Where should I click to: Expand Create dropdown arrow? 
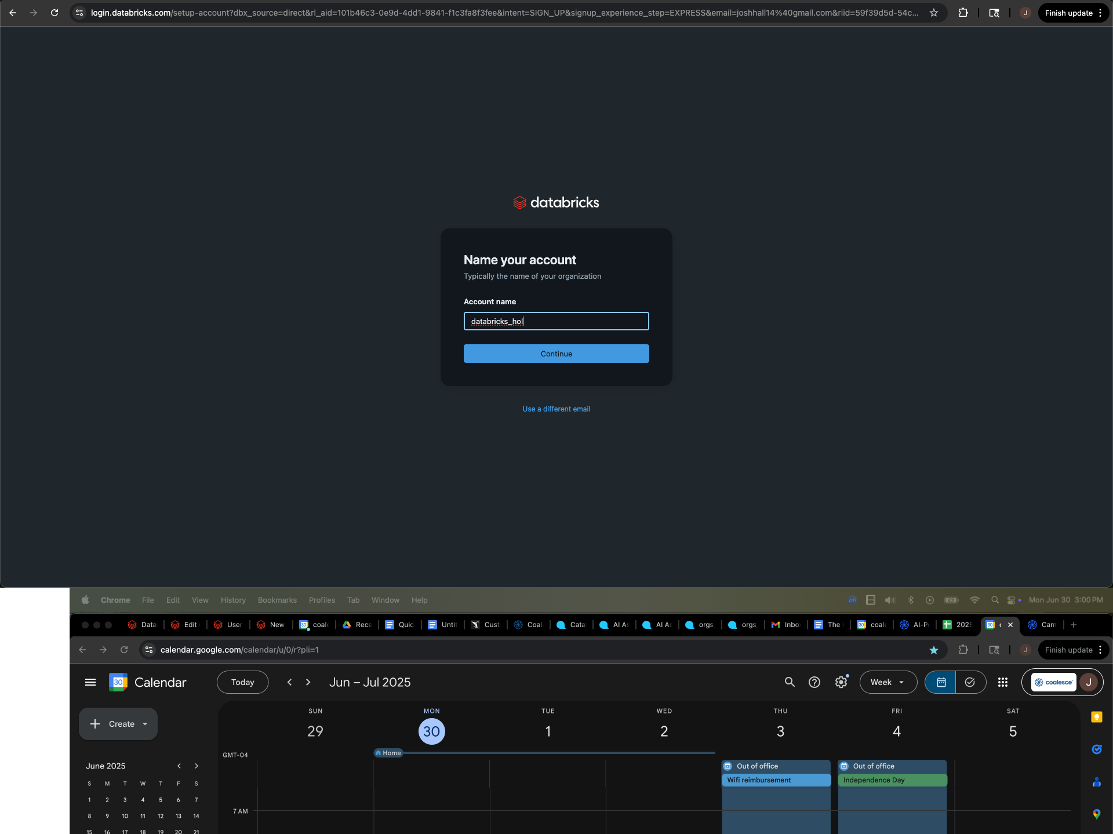coord(145,724)
